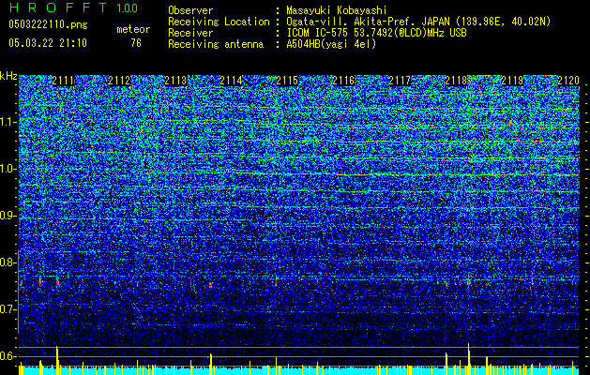The height and width of the screenshot is (375, 590).
Task: Click the 2113 time marker
Action: (x=175, y=81)
